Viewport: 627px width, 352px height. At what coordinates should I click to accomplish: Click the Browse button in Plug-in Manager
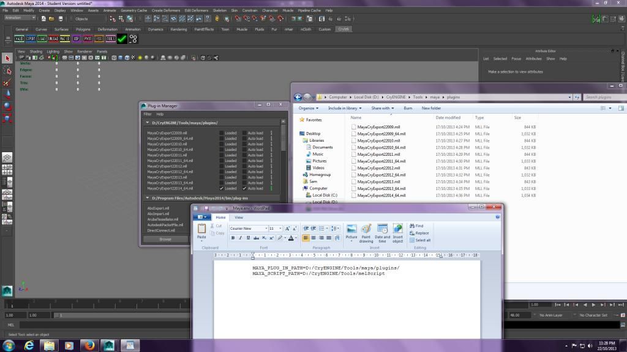(165, 239)
